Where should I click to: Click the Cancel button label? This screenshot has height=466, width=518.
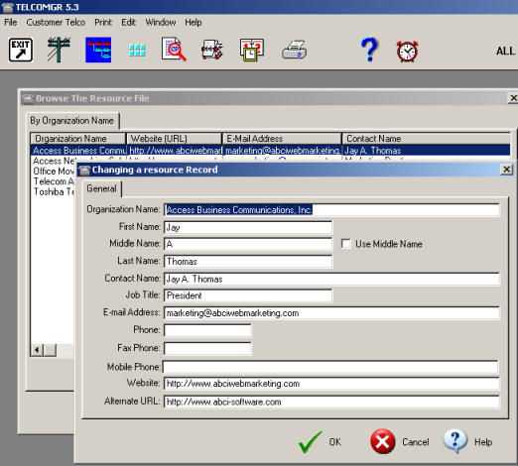pos(416,442)
